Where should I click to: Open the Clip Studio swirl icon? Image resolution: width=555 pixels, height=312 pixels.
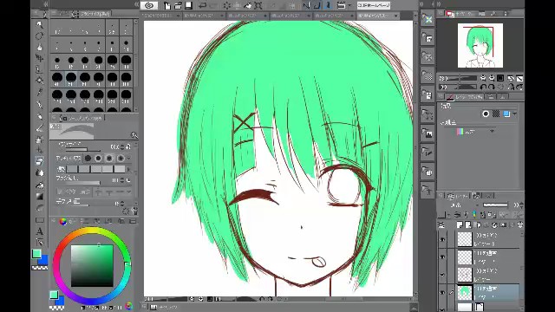coord(149,5)
